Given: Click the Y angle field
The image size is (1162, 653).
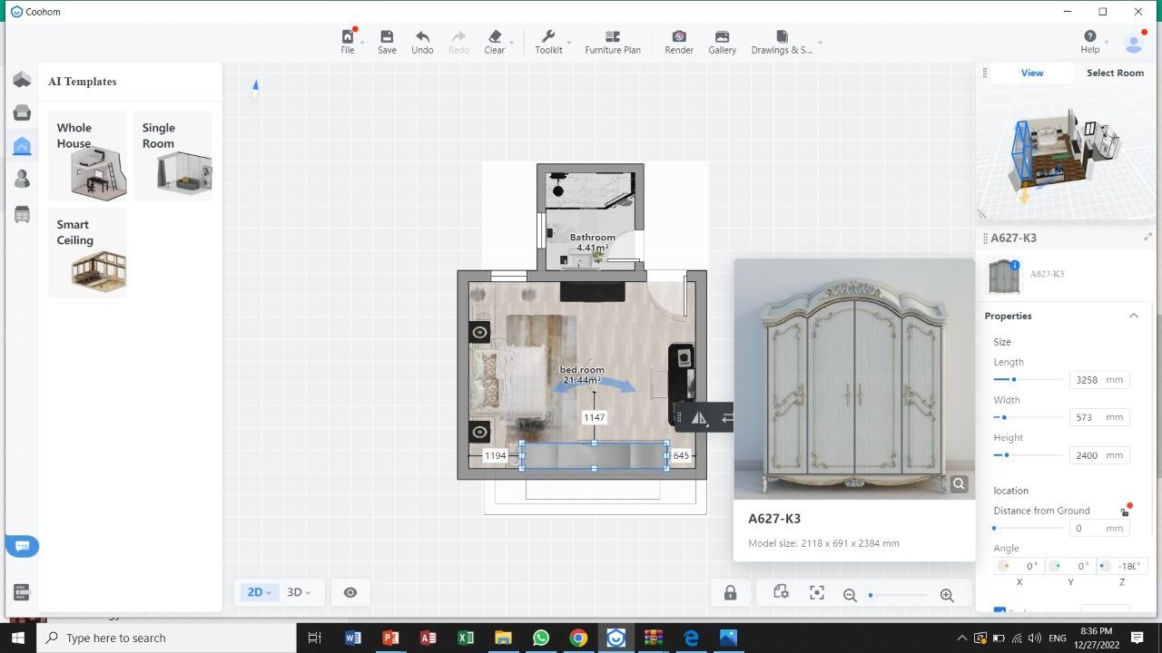Looking at the screenshot, I should pos(1070,566).
